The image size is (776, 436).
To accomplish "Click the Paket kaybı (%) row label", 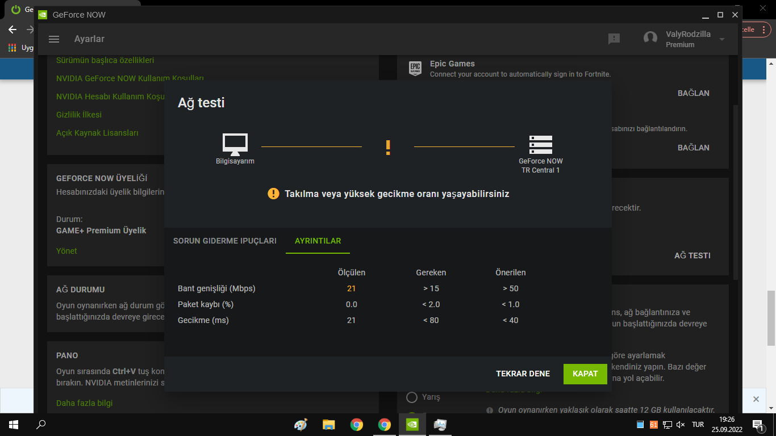I will 206,304.
